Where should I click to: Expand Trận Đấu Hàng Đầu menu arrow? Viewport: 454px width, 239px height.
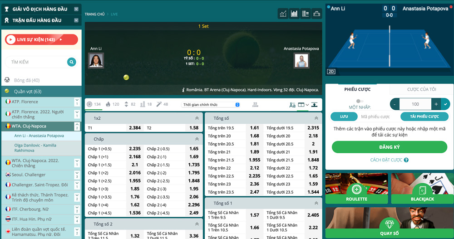coord(76,20)
